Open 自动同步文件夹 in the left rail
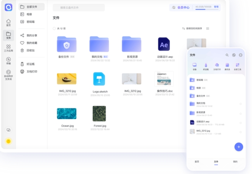 click(x=8, y=75)
